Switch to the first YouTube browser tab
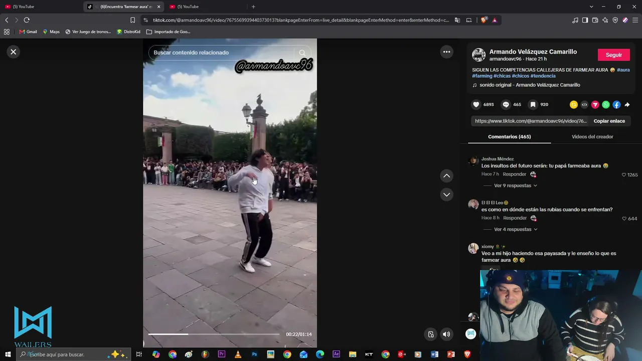 click(x=40, y=7)
